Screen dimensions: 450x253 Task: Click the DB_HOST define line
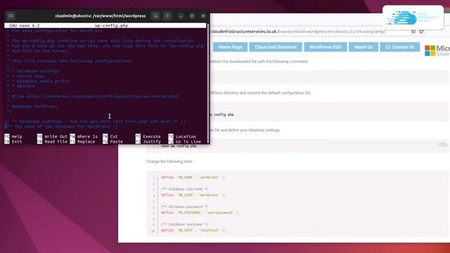pos(193,230)
